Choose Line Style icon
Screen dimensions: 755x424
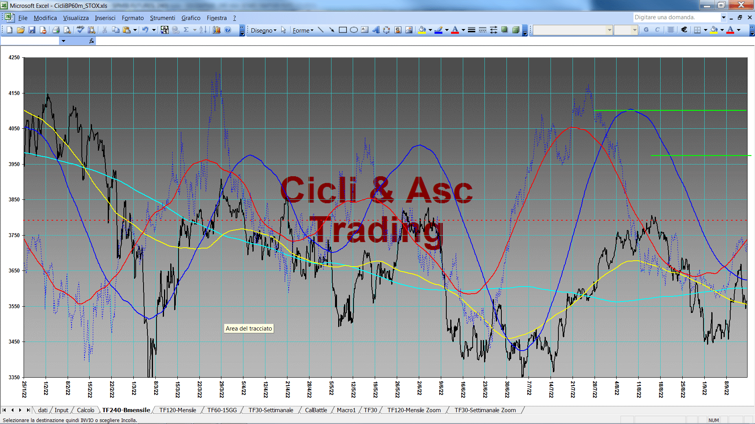(471, 30)
